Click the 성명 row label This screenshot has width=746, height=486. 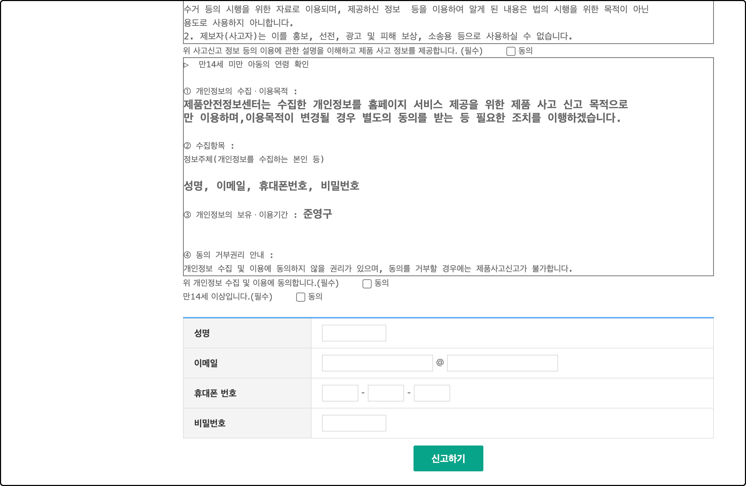202,333
